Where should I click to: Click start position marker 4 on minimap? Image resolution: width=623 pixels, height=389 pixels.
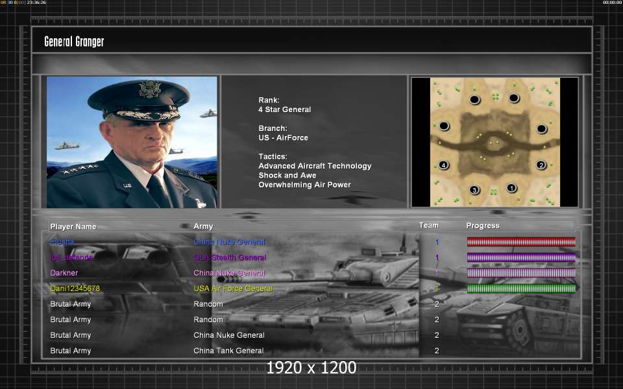click(x=443, y=165)
